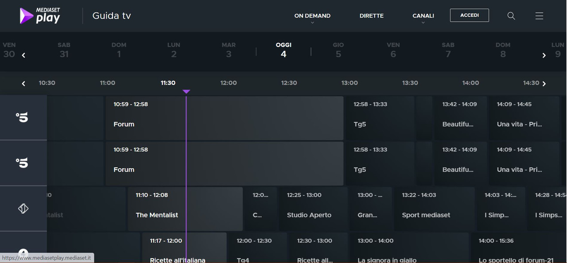Open I Simpson 14:03 program card
The width and height of the screenshot is (567, 263).
tap(501, 209)
